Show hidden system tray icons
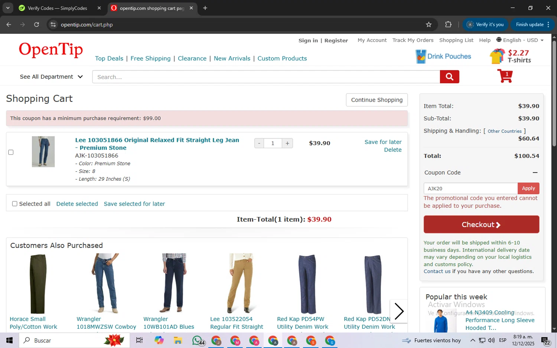Viewport: 557px width, 348px height. [472, 340]
